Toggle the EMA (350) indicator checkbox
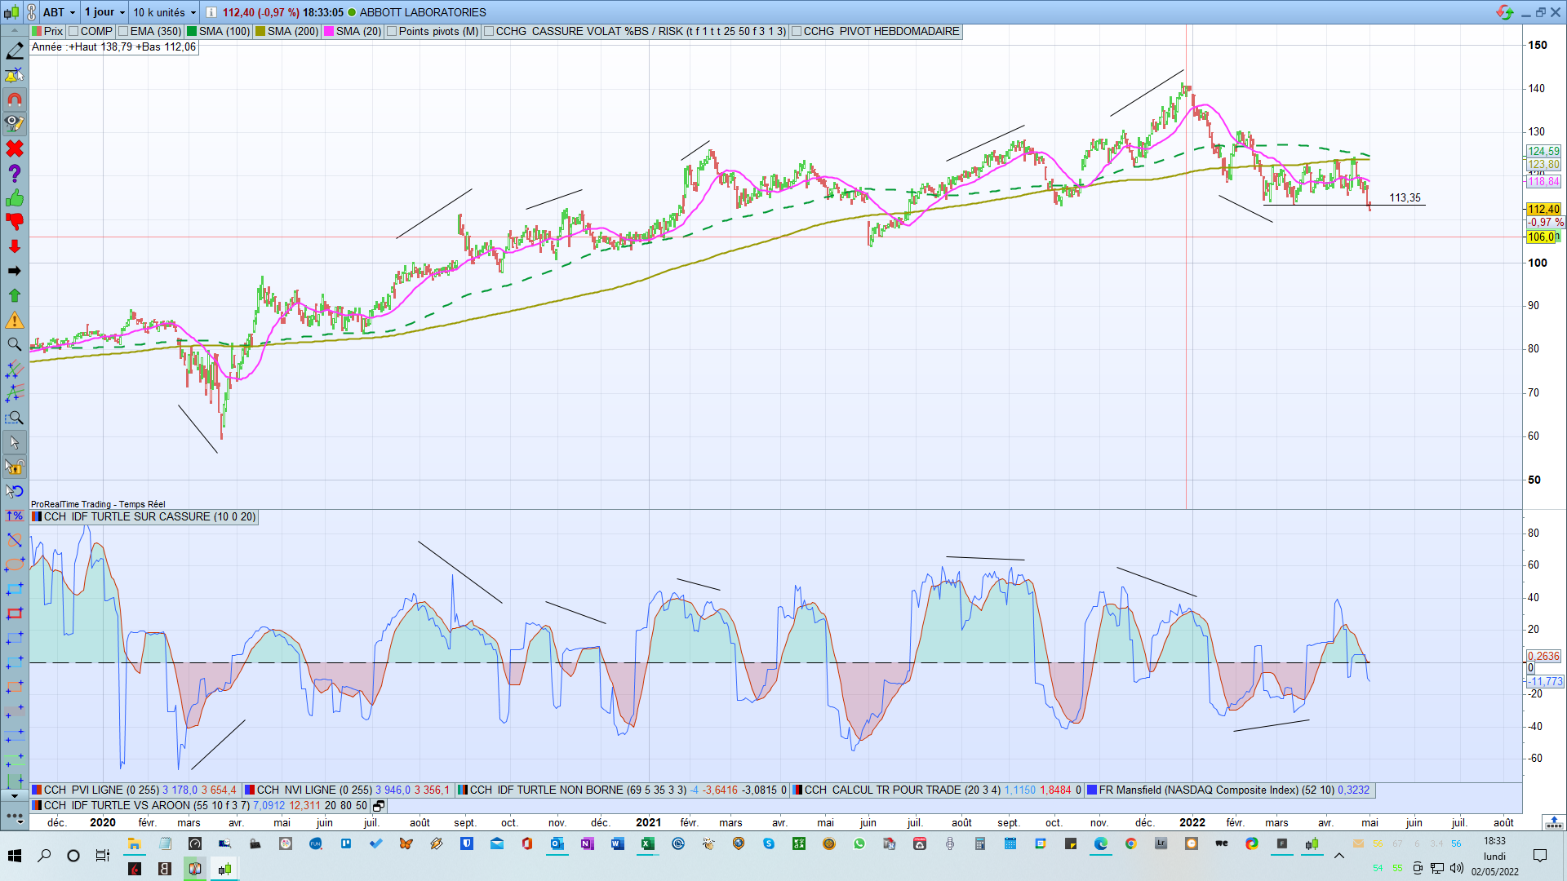The image size is (1567, 881). point(124,31)
